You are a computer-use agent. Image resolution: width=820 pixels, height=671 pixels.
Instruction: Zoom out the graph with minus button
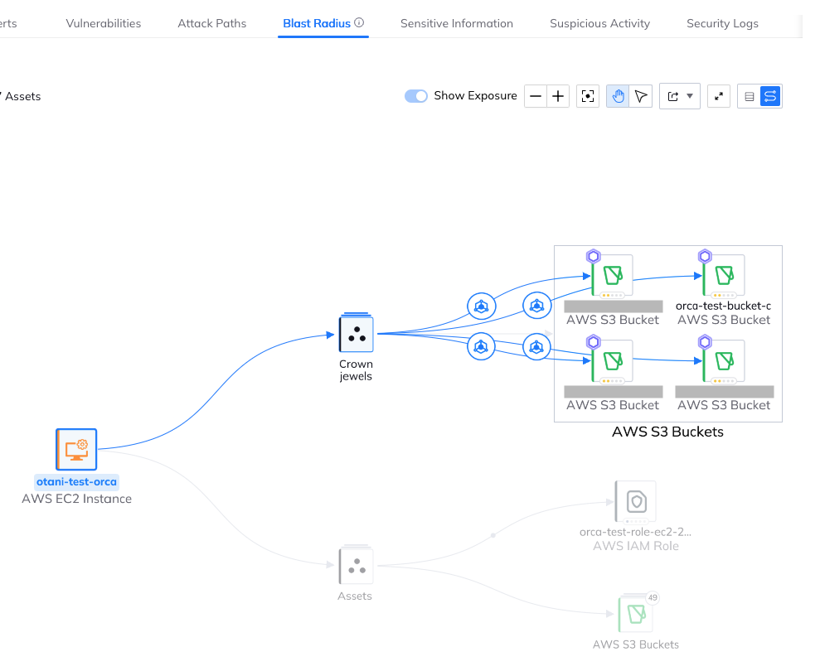tap(536, 96)
